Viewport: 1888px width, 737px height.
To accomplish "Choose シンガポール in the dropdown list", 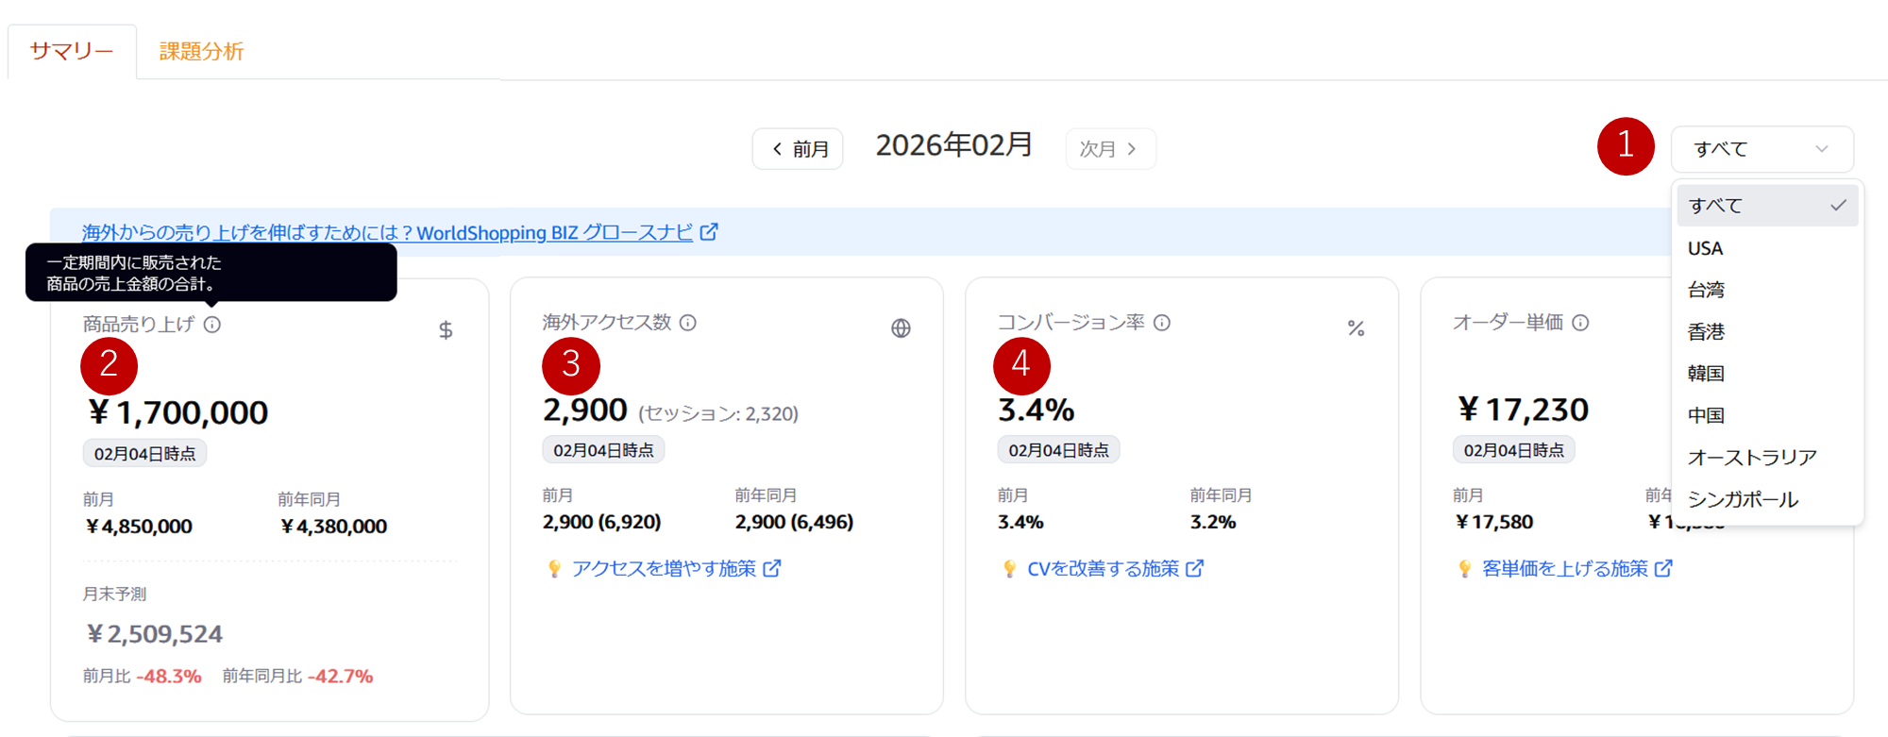I will click(x=1743, y=499).
